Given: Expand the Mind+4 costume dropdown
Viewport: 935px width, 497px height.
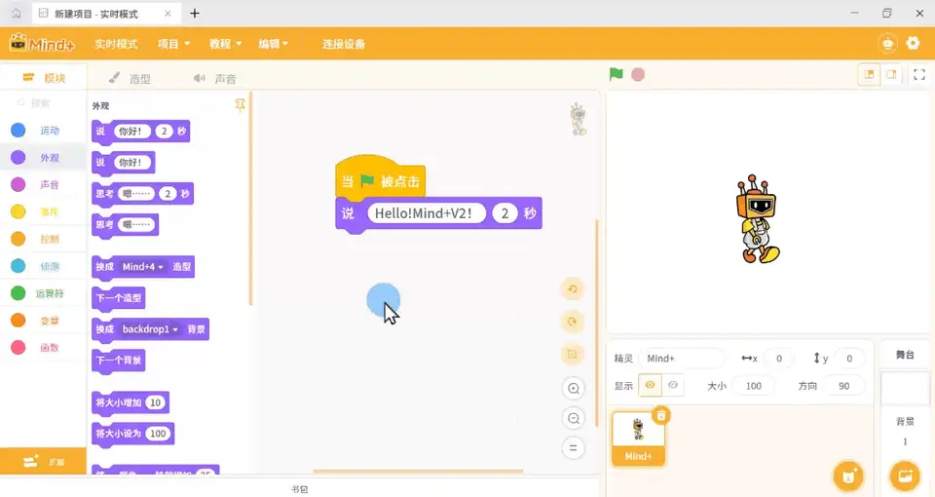Looking at the screenshot, I should point(143,267).
